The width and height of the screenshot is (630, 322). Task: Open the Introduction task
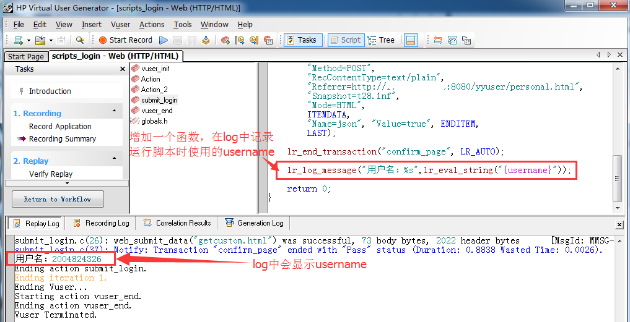coord(50,91)
